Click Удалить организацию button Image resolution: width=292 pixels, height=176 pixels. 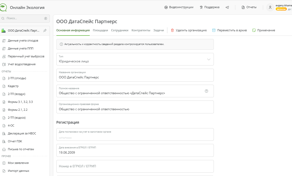click(189, 30)
